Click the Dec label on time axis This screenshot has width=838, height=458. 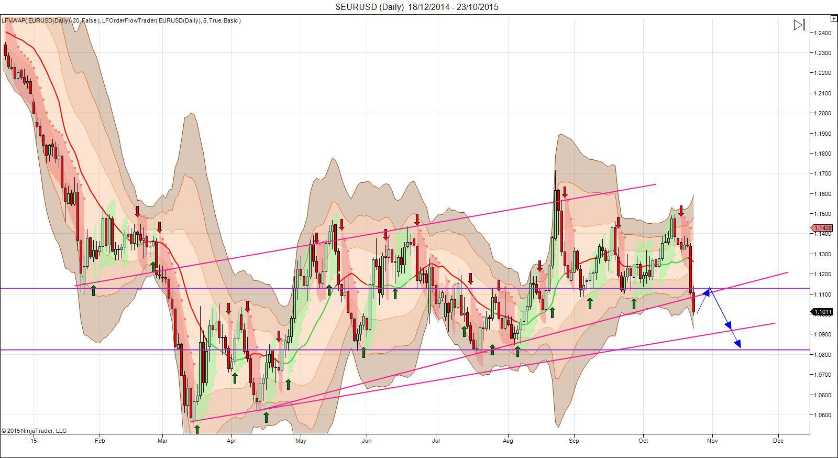click(778, 441)
